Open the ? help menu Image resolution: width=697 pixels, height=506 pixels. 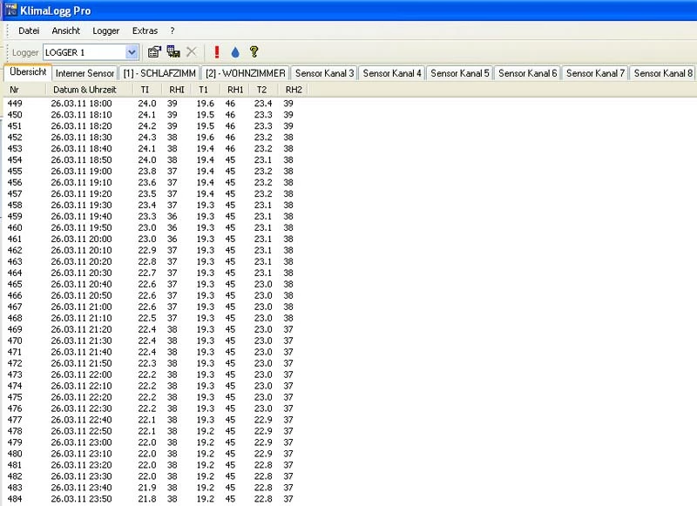click(x=173, y=30)
